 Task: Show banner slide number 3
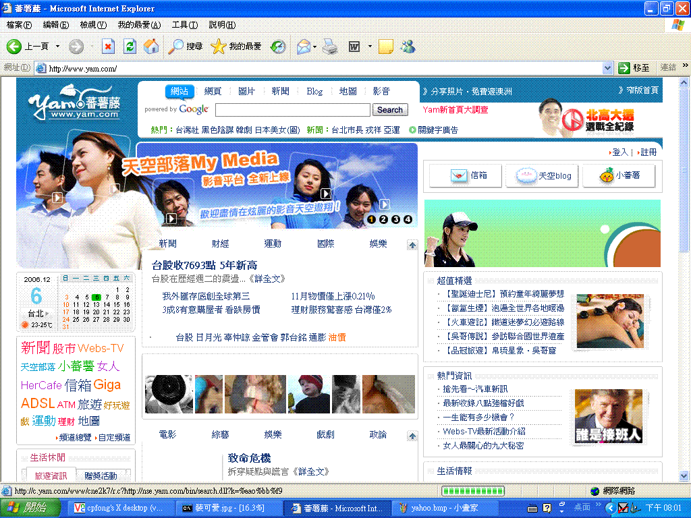point(395,219)
